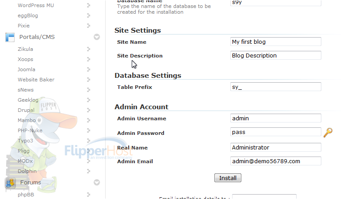The width and height of the screenshot is (343, 199).
Task: Open WordPress MU script arrow icon
Action: (88, 5)
